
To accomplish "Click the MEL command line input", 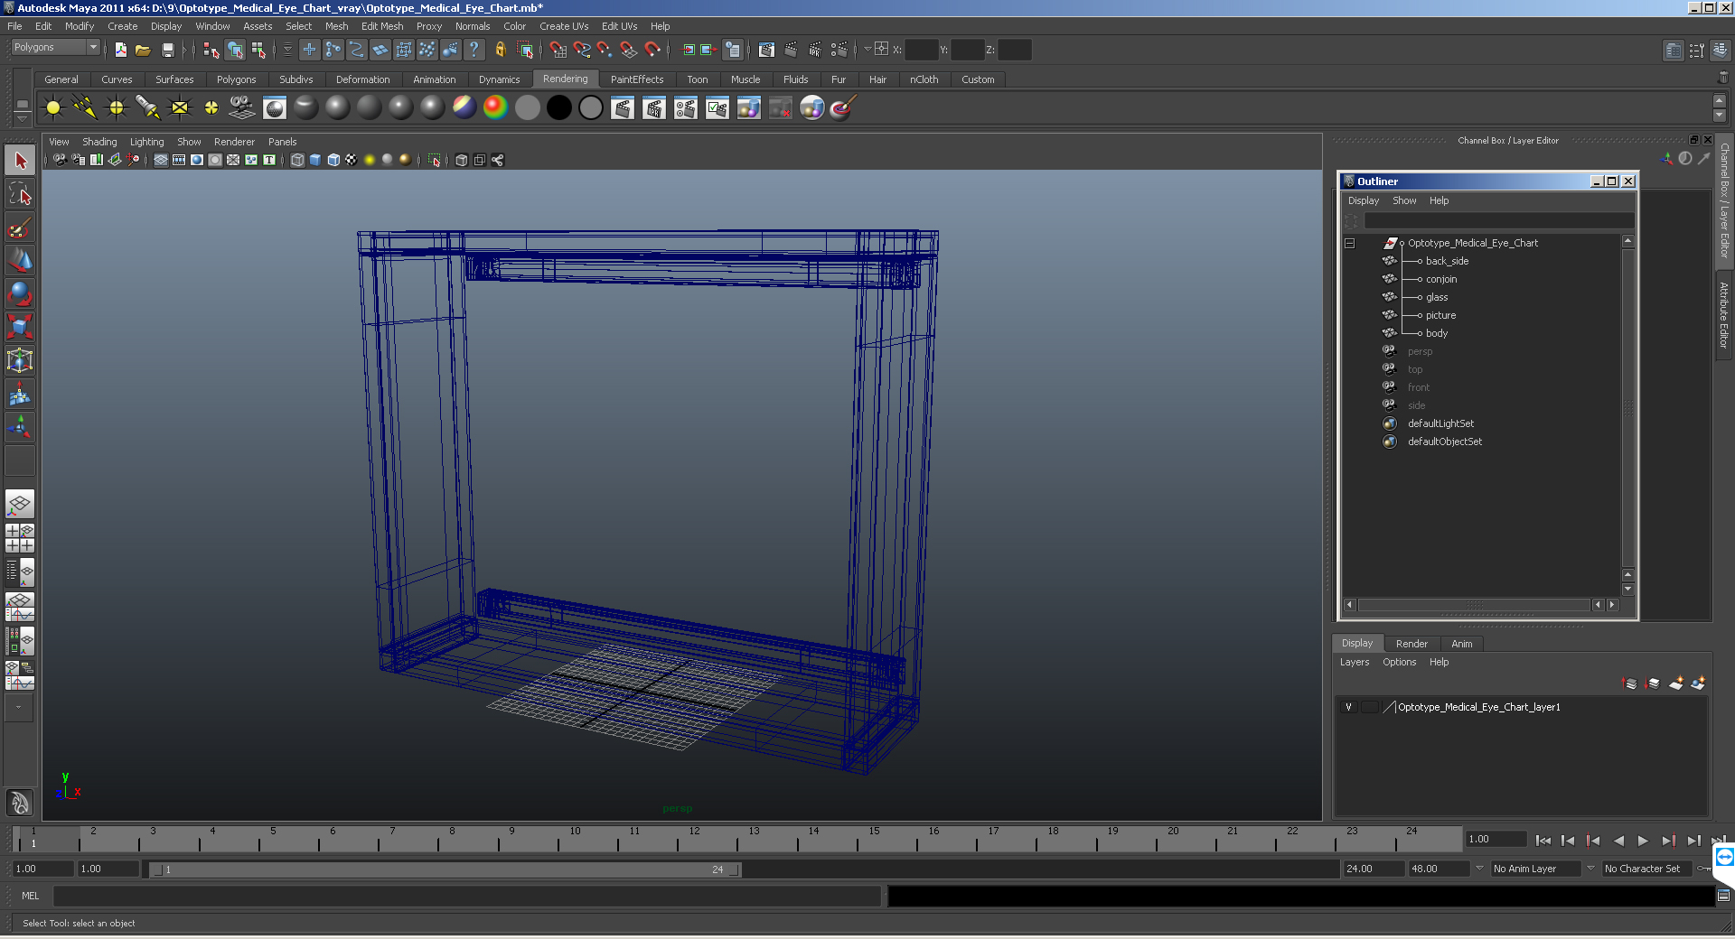I will pos(467,896).
